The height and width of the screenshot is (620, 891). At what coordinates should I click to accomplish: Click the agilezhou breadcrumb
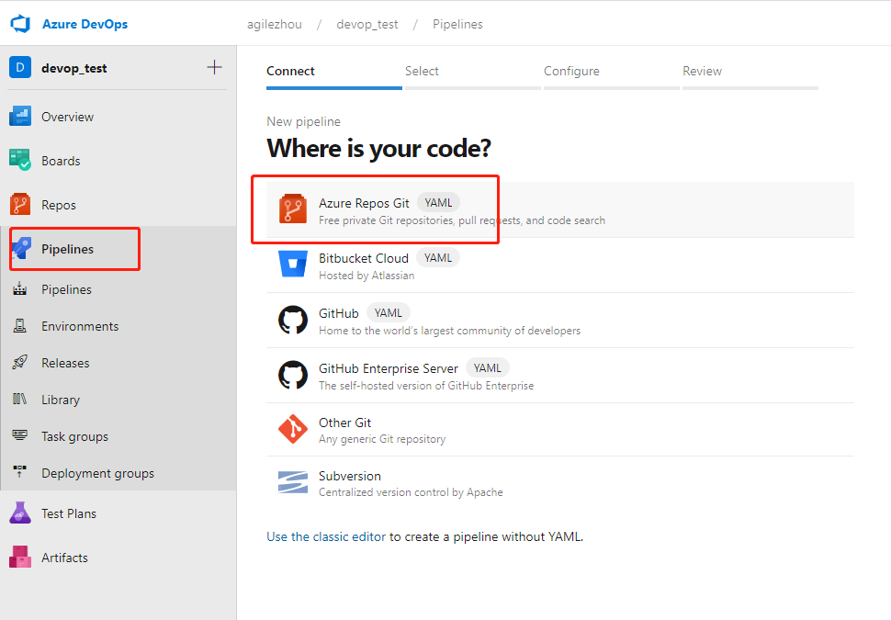tap(275, 25)
